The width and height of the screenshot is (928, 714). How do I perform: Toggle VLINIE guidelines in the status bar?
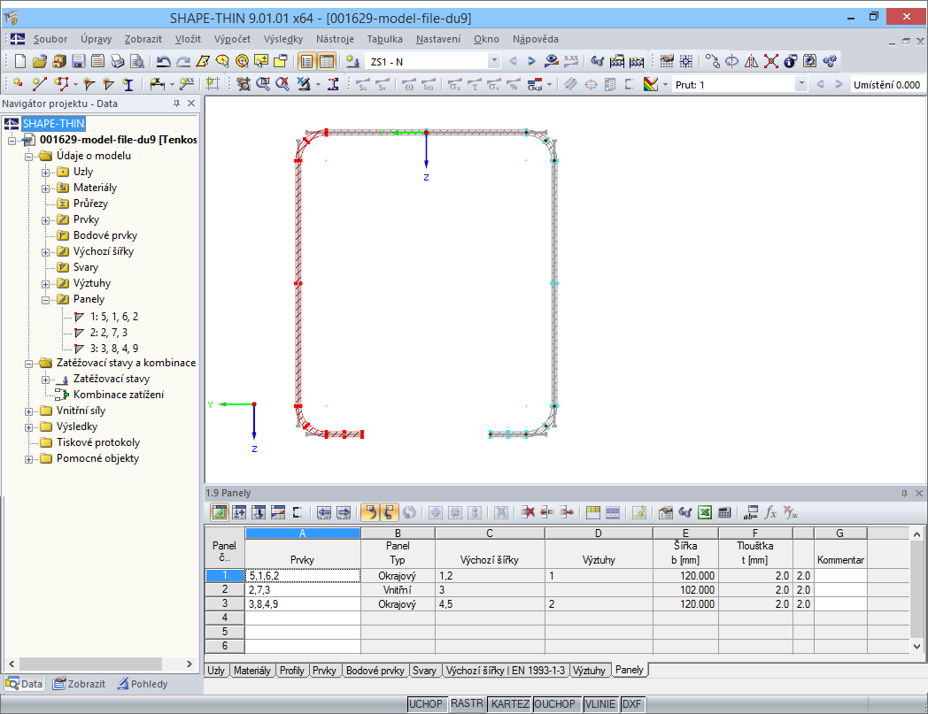(600, 704)
